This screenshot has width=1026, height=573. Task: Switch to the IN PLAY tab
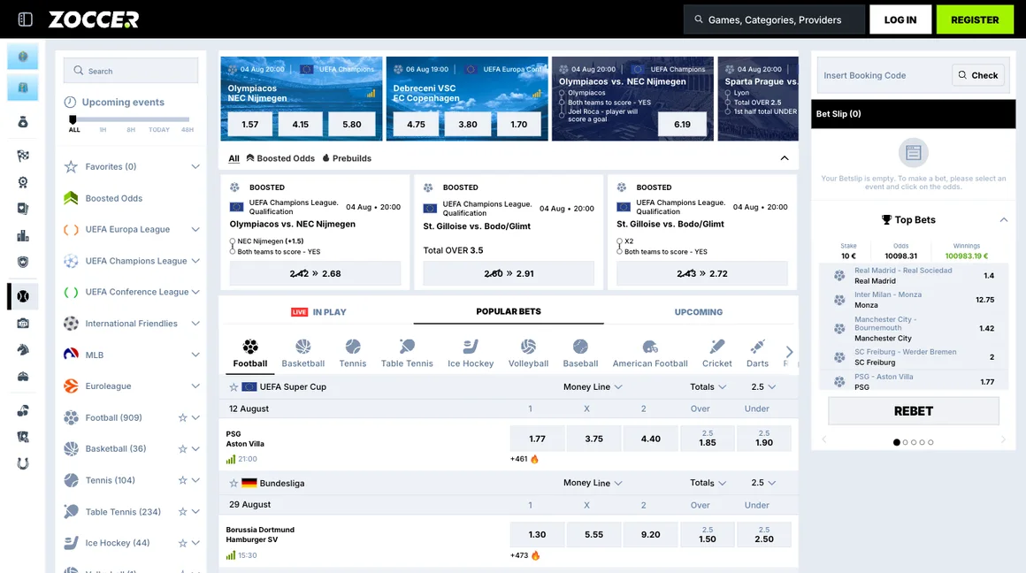(318, 312)
